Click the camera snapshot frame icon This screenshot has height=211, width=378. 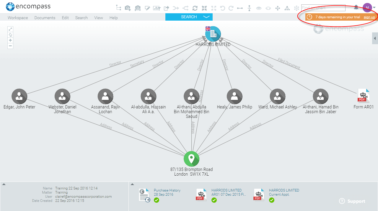coord(138,8)
